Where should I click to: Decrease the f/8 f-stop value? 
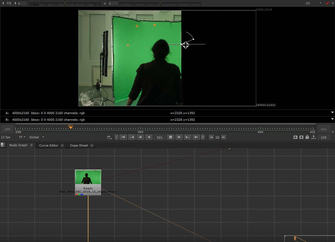pyautogui.click(x=3, y=3)
